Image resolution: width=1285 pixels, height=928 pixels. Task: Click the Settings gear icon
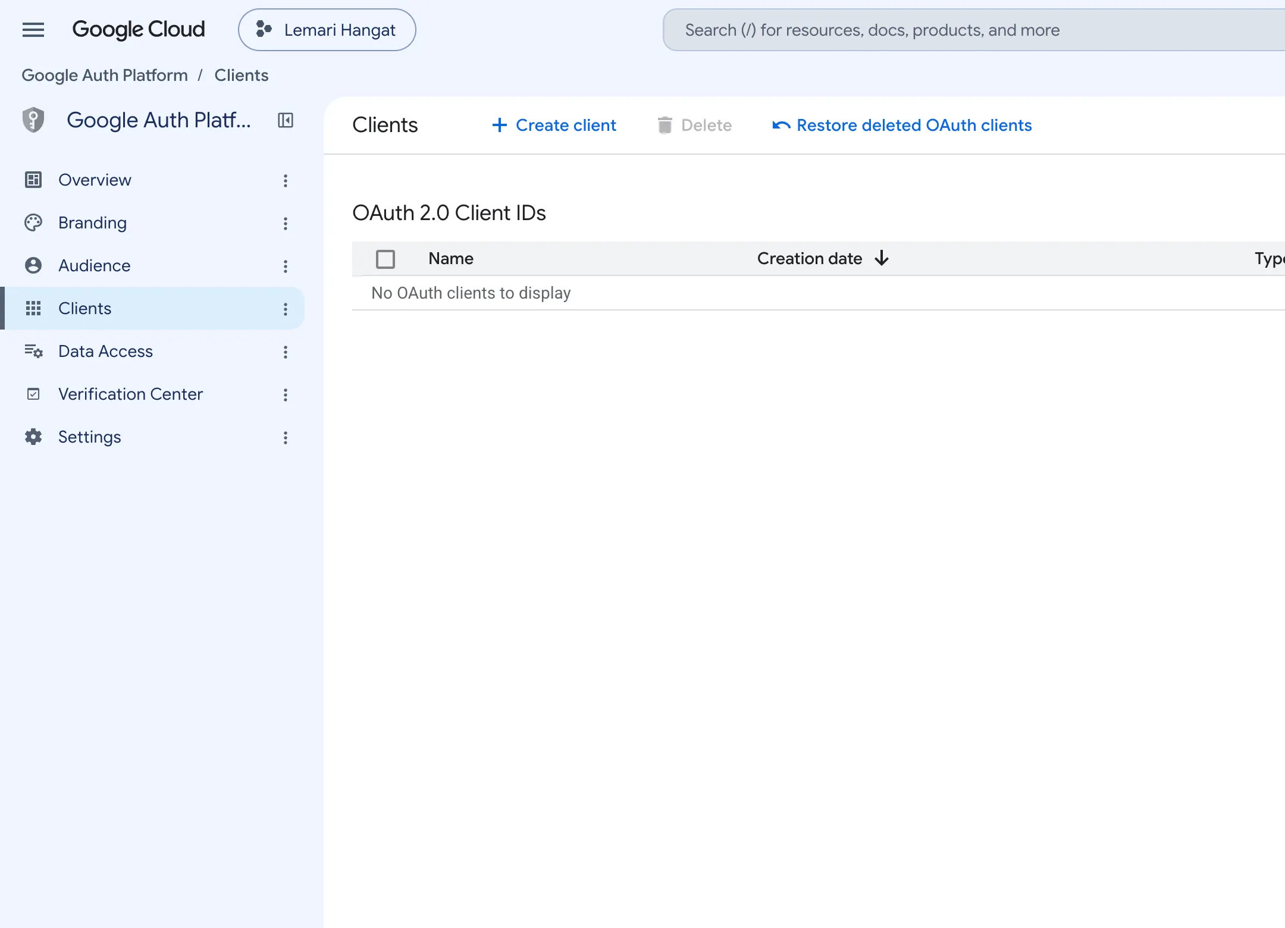coord(33,437)
